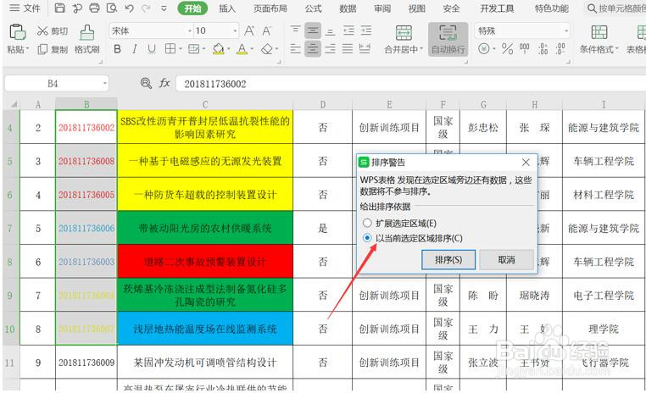This screenshot has height=393, width=646.
Task: Click cell containing 201811736009
Action: (x=86, y=363)
